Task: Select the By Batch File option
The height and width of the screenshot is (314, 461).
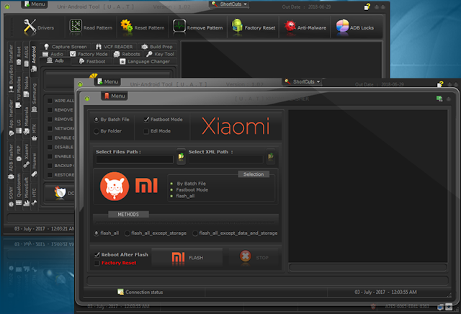Action: tap(112, 120)
